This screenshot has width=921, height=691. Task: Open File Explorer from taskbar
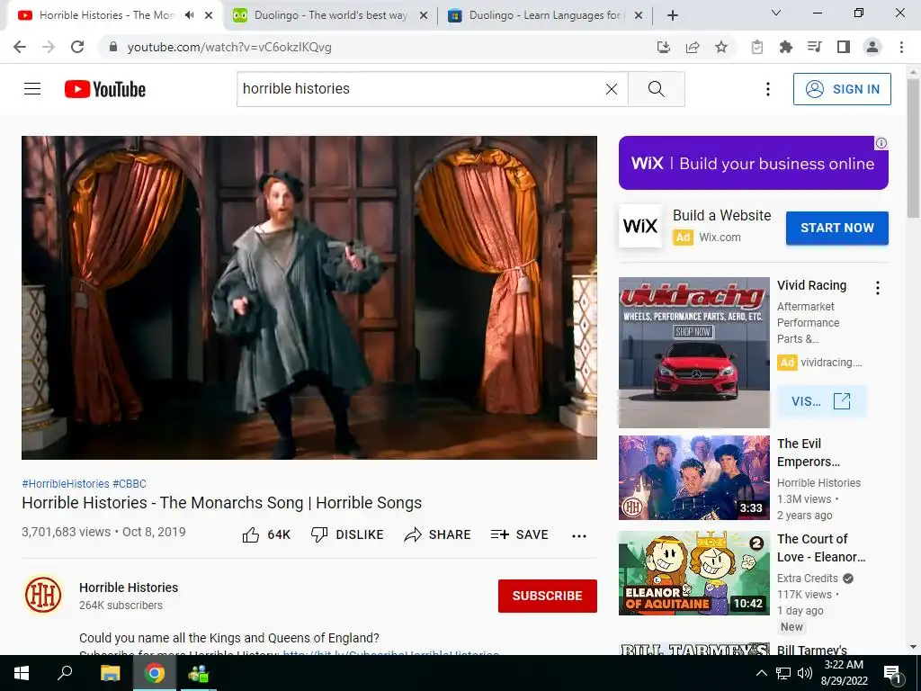click(110, 673)
